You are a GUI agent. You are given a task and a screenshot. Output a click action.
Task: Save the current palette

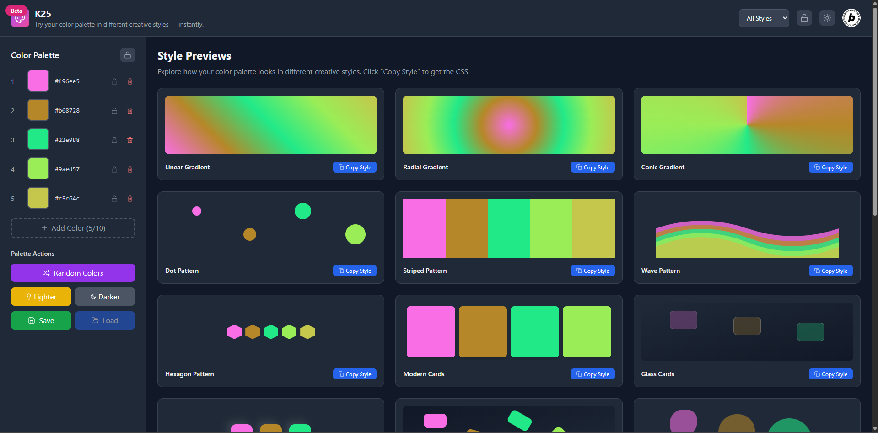(41, 320)
